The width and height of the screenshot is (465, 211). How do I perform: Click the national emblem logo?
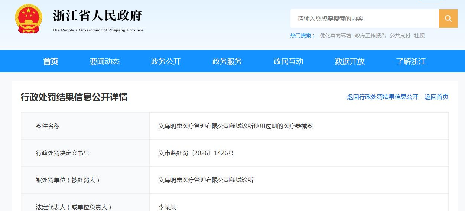coord(29,19)
